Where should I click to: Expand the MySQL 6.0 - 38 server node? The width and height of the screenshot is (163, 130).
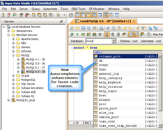coord(18,72)
